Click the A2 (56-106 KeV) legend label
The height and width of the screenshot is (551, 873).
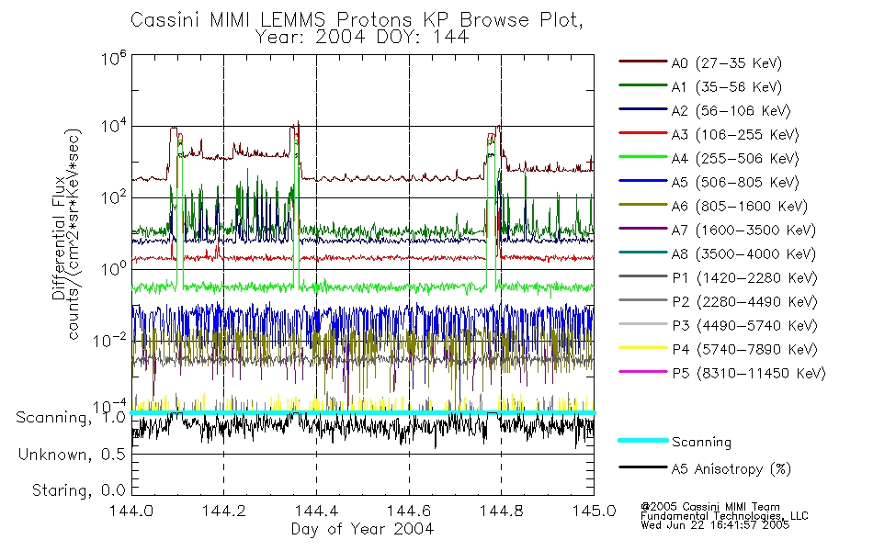pyautogui.click(x=731, y=111)
